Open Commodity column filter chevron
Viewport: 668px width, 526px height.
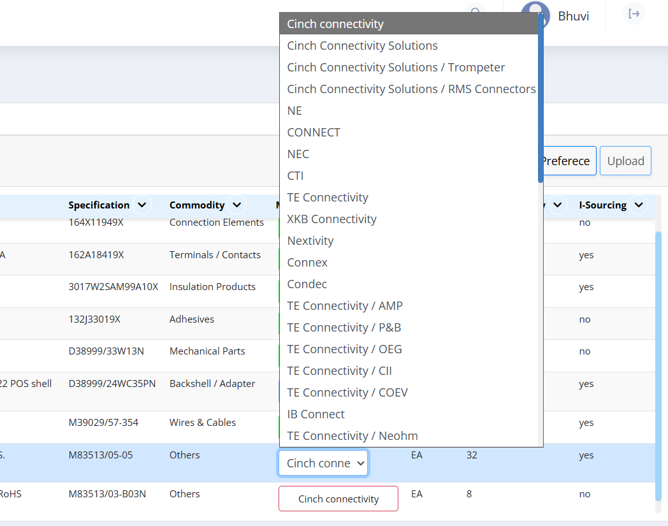pyautogui.click(x=236, y=205)
